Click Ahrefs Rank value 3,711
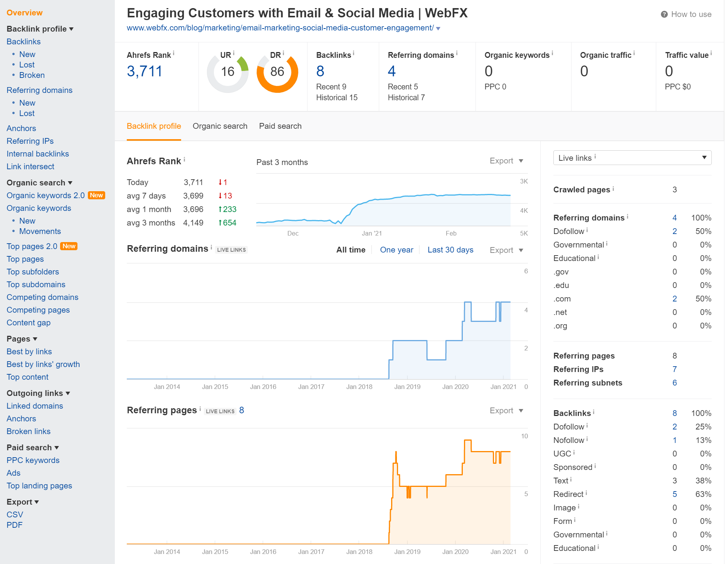This screenshot has width=726, height=564. 145,71
